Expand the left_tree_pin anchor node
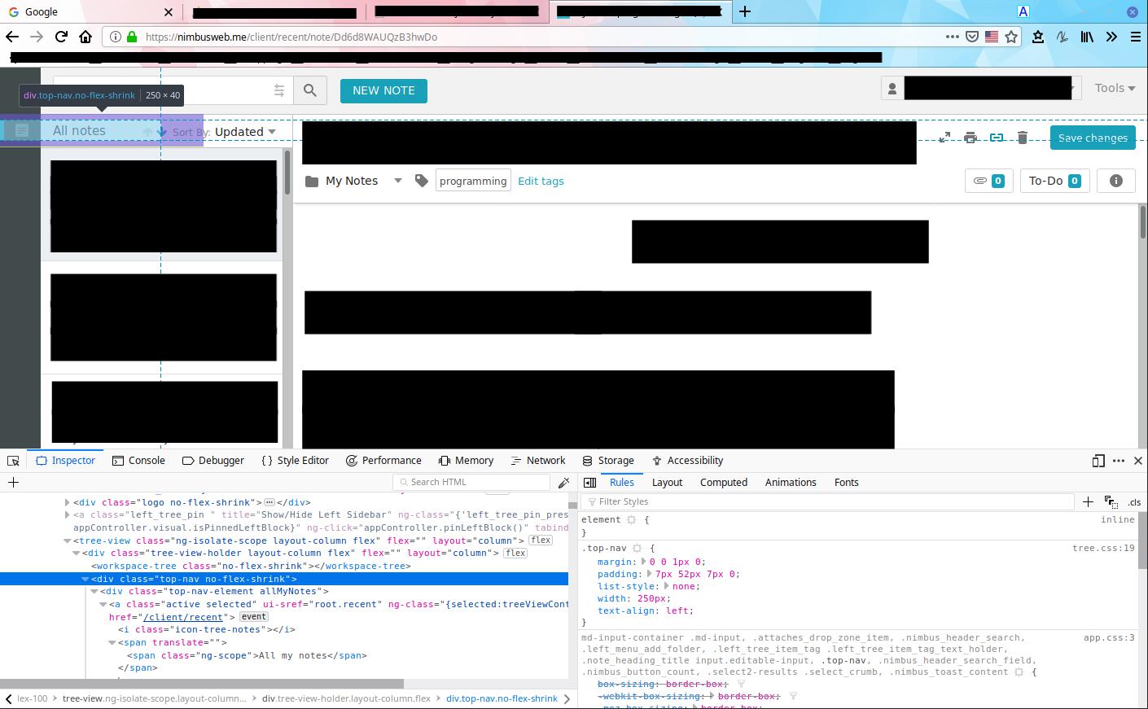Viewport: 1148px width, 709px height. (x=67, y=515)
